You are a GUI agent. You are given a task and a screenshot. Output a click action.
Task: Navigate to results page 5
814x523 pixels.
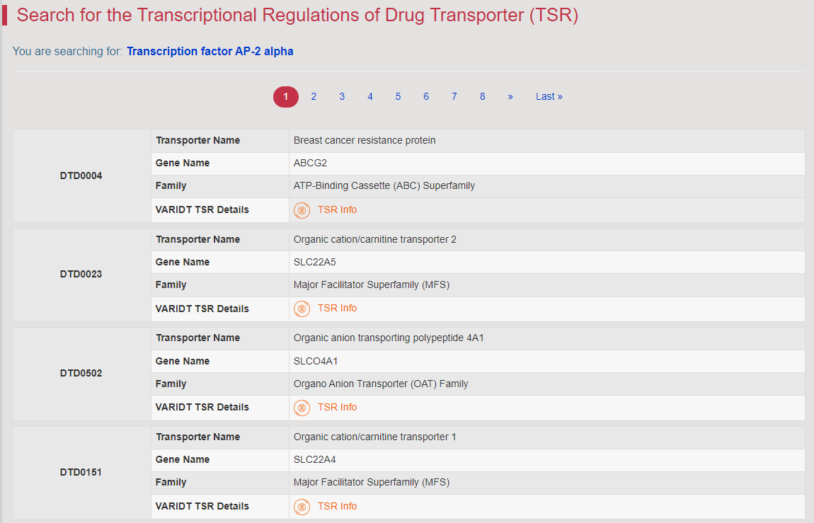pyautogui.click(x=399, y=96)
